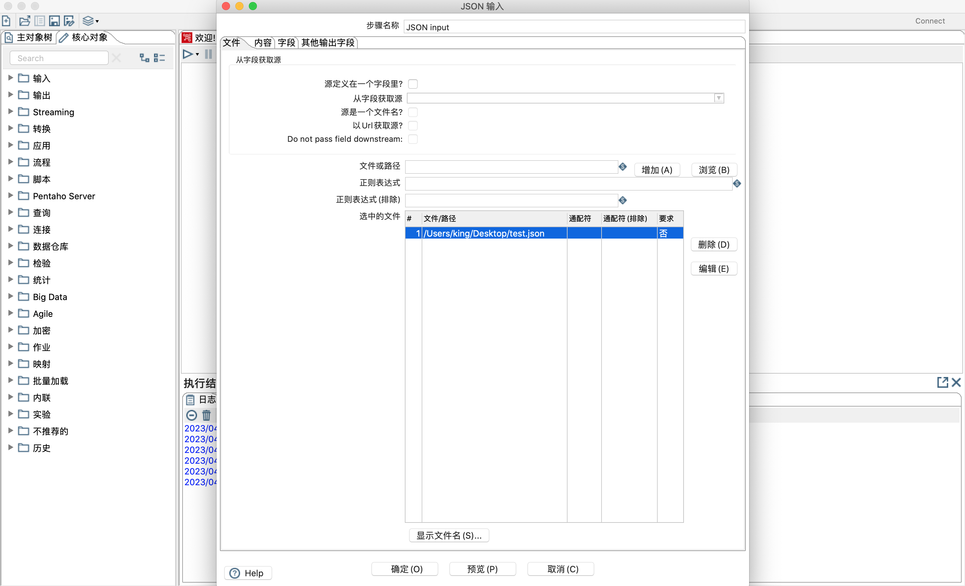Click the save file toolbar icon
This screenshot has height=586, width=965.
tap(54, 21)
